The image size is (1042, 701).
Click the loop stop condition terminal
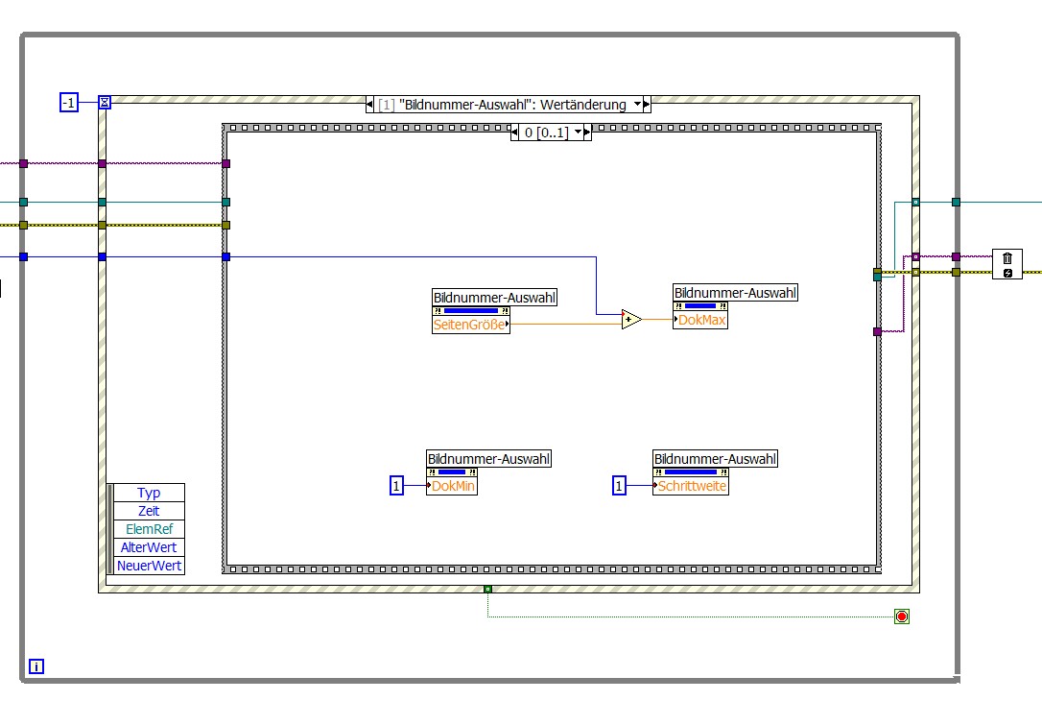(902, 616)
